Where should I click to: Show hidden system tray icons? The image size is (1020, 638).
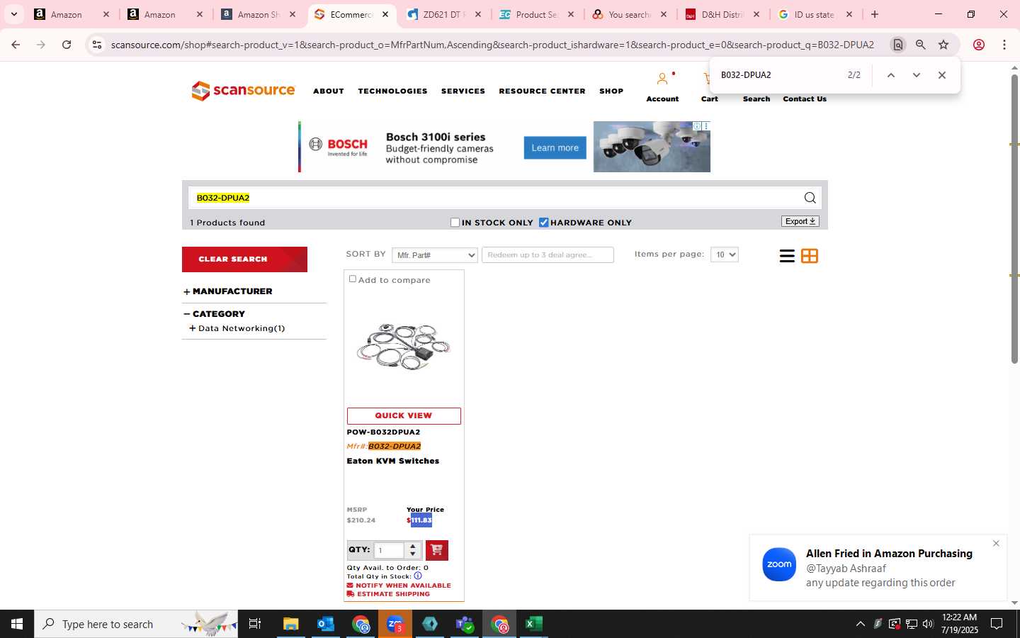(861, 624)
